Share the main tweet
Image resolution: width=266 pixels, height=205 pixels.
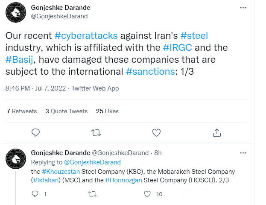point(217,132)
